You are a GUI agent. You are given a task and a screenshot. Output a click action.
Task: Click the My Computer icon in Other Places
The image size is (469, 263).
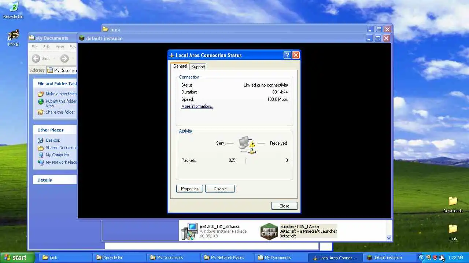pos(41,155)
